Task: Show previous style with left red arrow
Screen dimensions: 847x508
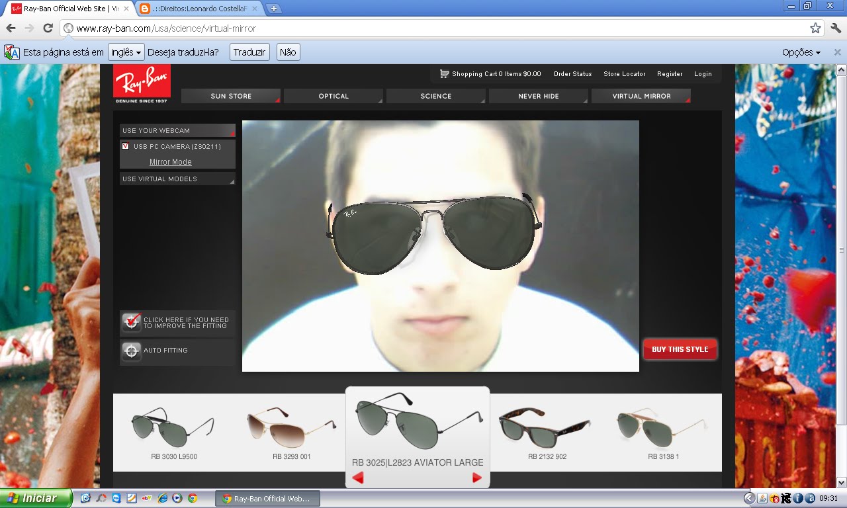Action: point(358,478)
